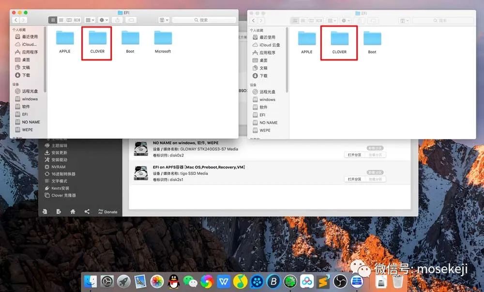Click disk icon of tigo SSD Media entry

click(141, 173)
